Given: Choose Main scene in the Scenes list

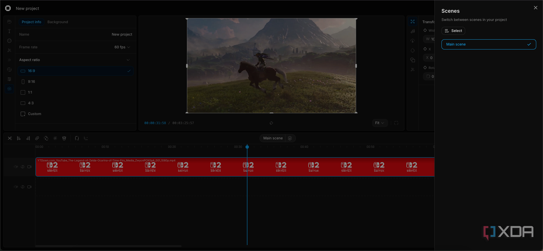Looking at the screenshot, I should click(x=489, y=44).
